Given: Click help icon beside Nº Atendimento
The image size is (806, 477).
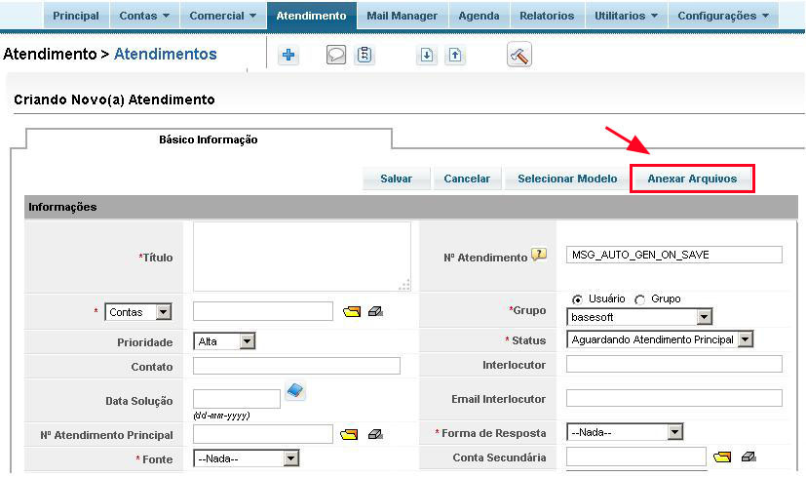Looking at the screenshot, I should tap(539, 255).
